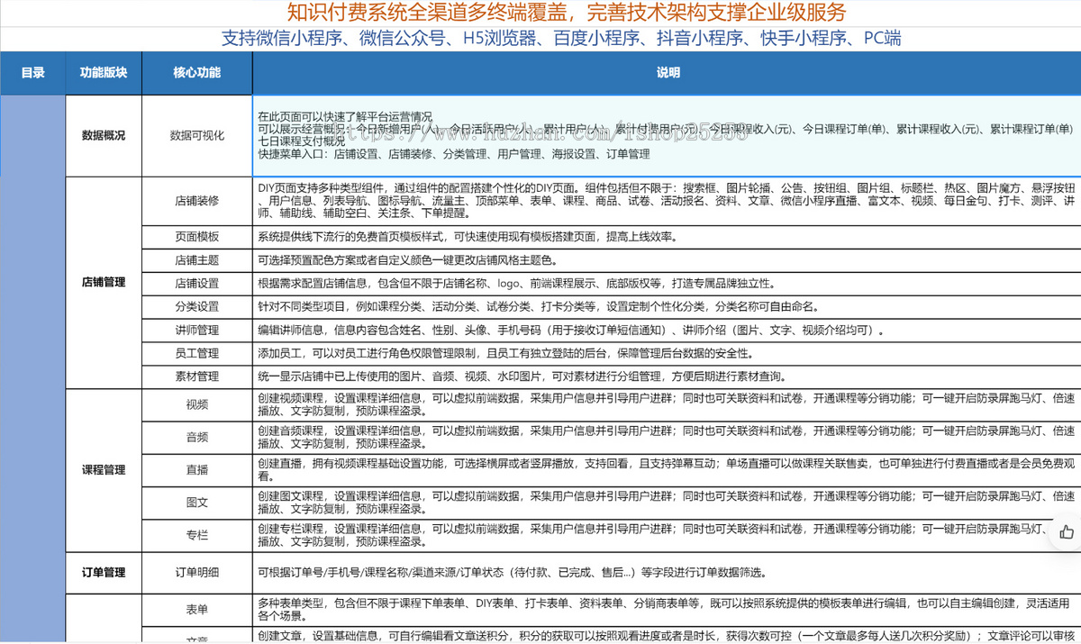Click the thumbs-up like icon
Screen dimensions: 1081x644
click(1067, 531)
